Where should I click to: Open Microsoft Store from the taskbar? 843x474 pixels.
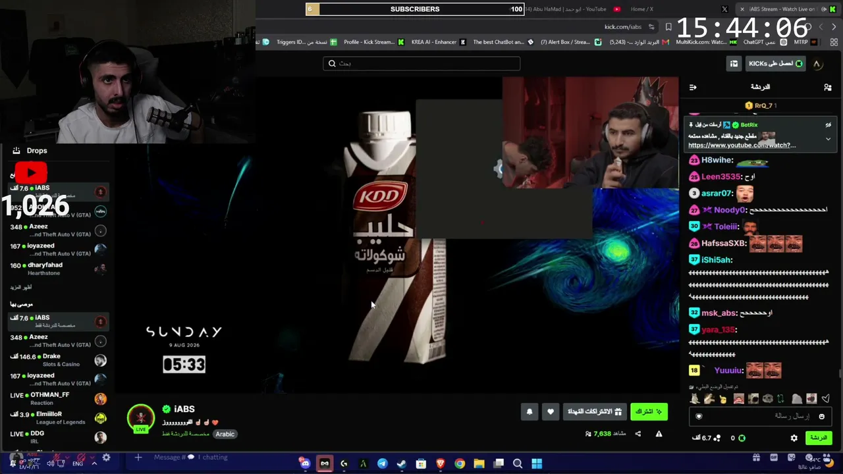[421, 463]
